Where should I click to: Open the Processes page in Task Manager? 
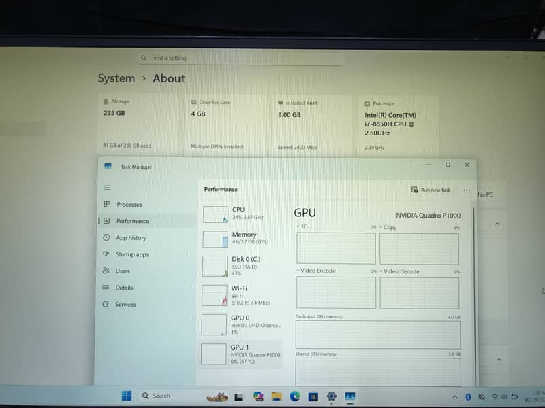coord(146,205)
